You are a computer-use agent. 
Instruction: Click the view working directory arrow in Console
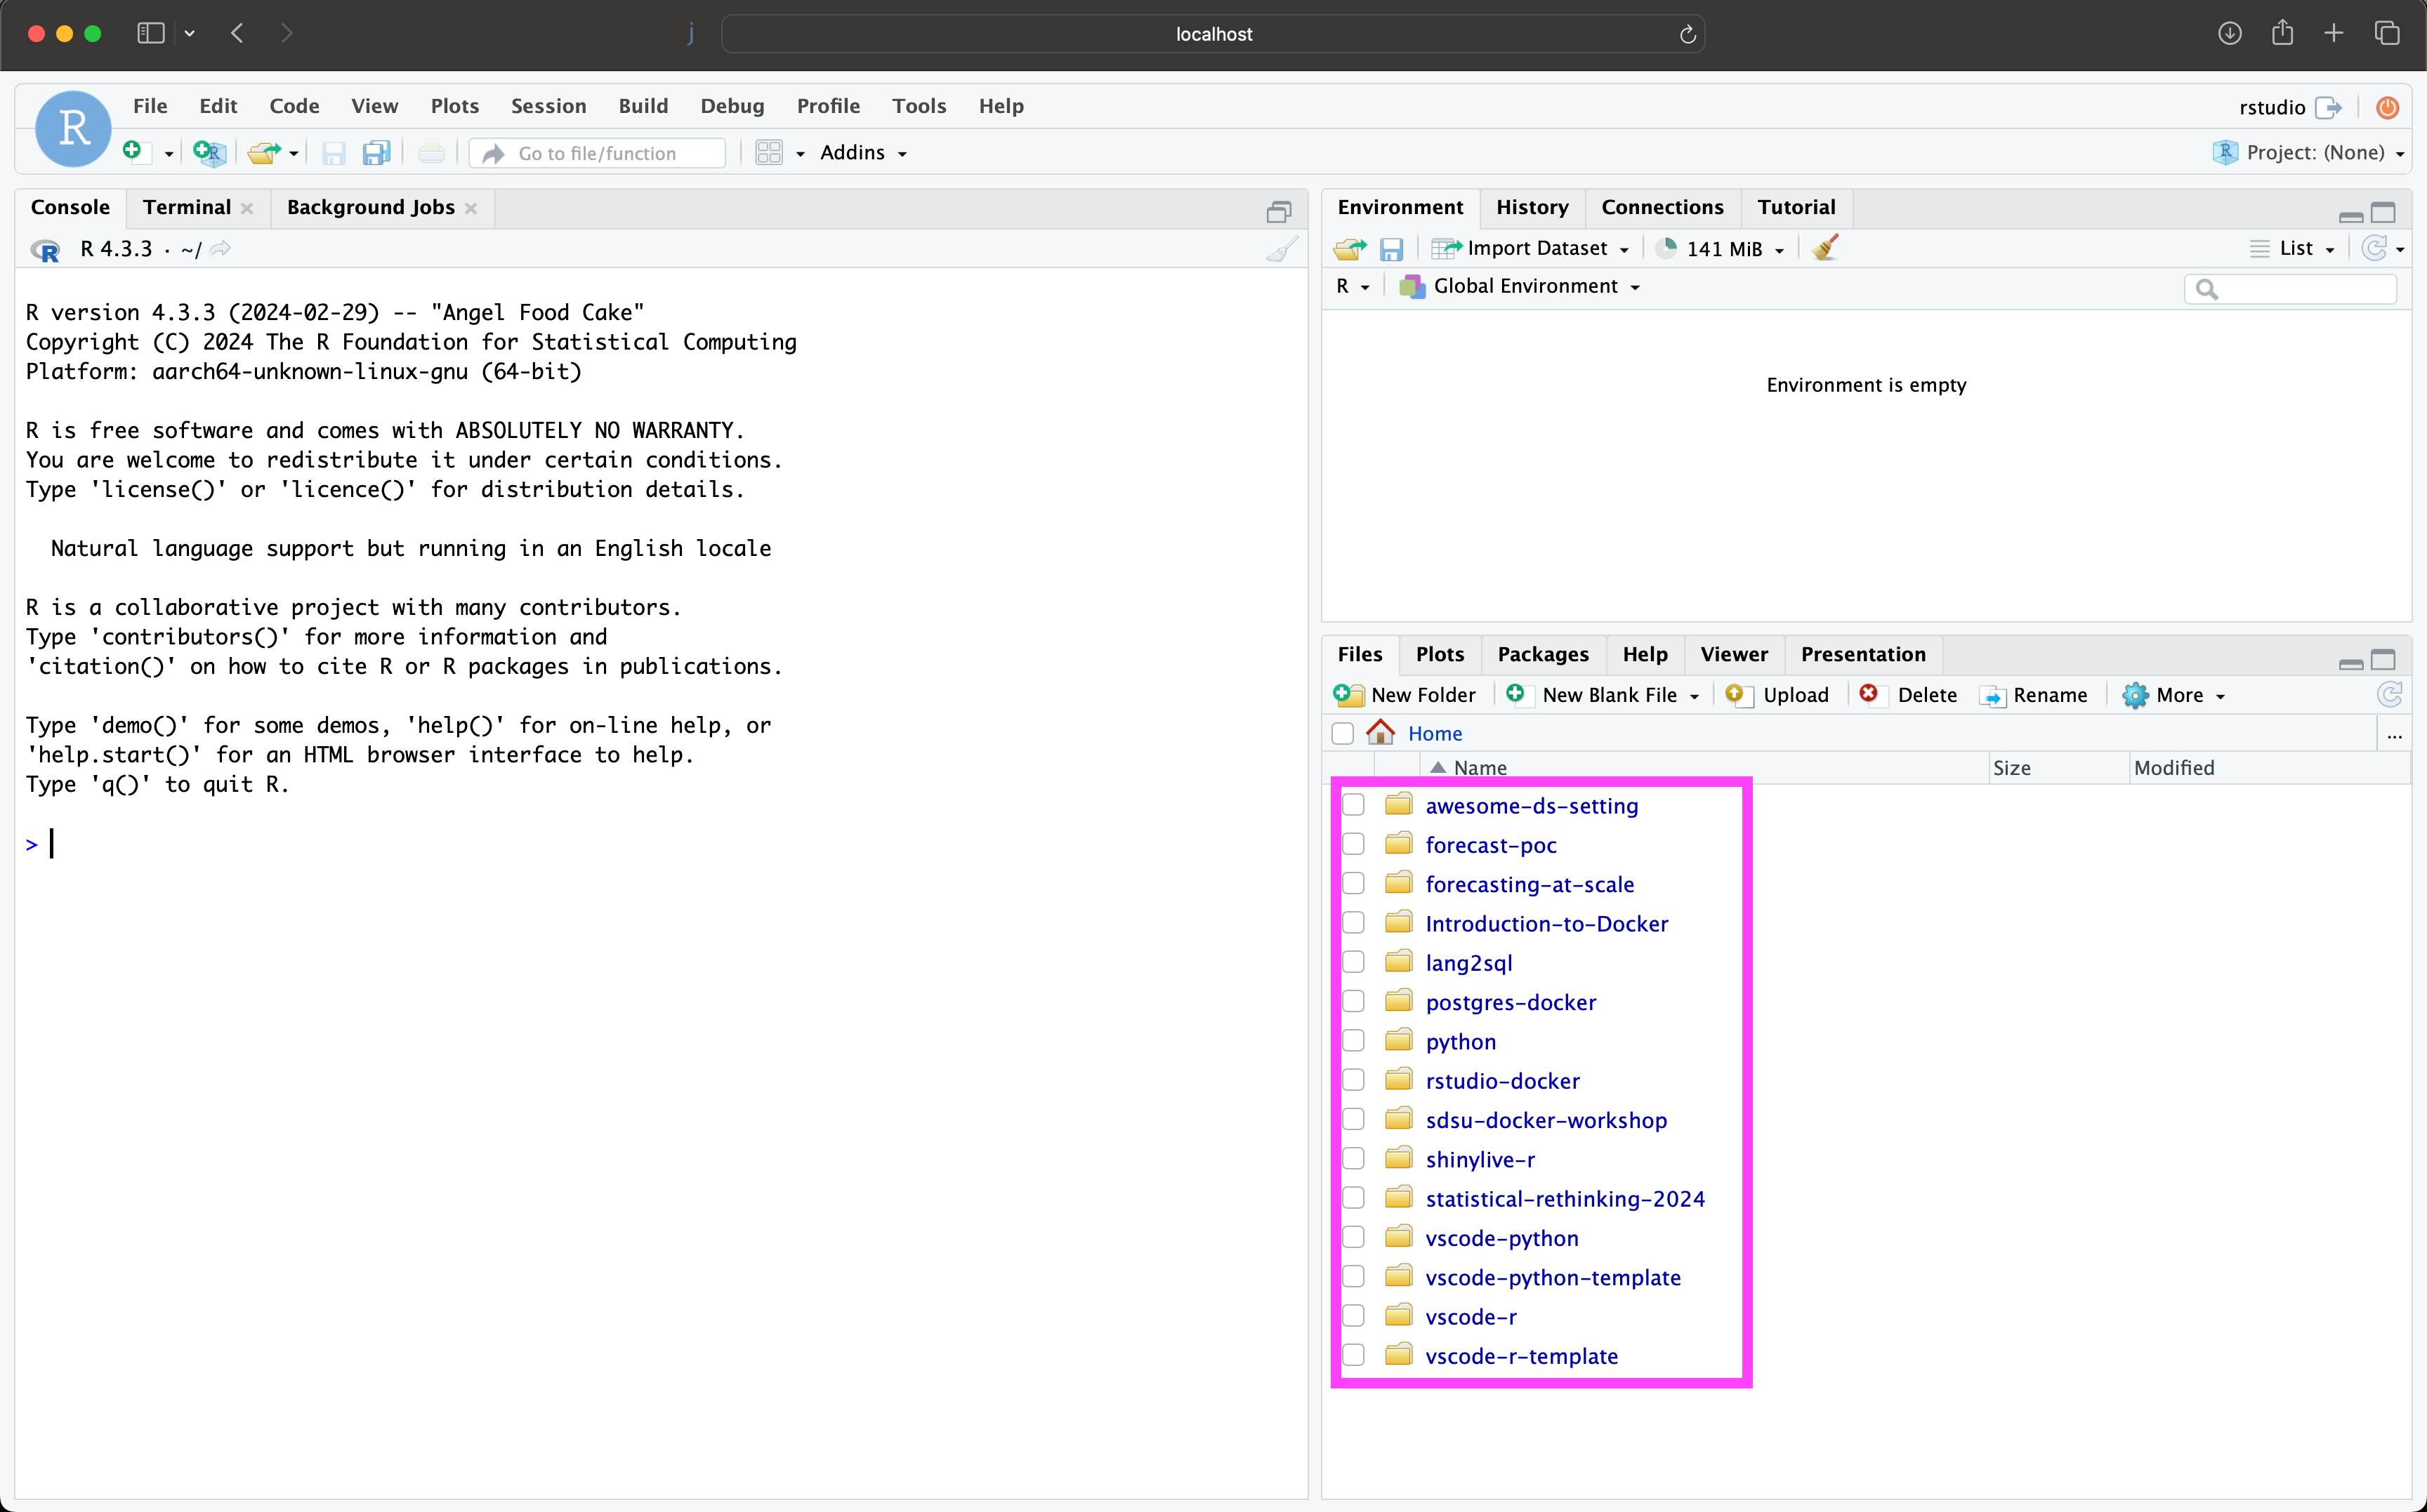(220, 249)
